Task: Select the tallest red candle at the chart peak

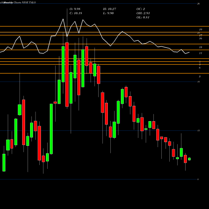Action: 67,74
